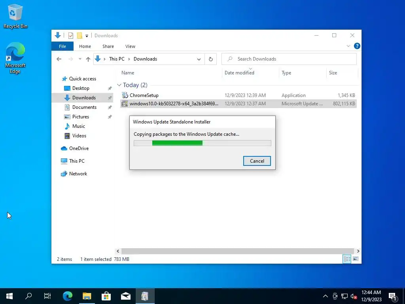Go forward with the forward arrow
Viewport: 405px width, 304px height.
click(x=70, y=59)
